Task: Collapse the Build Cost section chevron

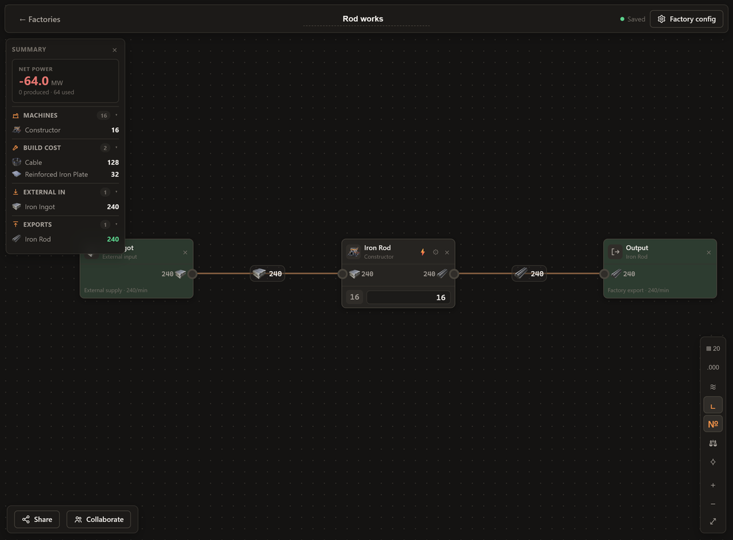Action: tap(117, 148)
